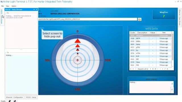Append a record with plus icon

(x=158, y=69)
